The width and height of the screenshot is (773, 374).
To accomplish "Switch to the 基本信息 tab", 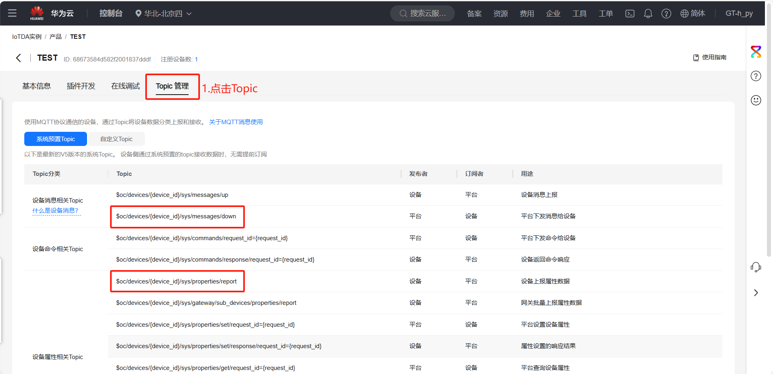I will 36,86.
